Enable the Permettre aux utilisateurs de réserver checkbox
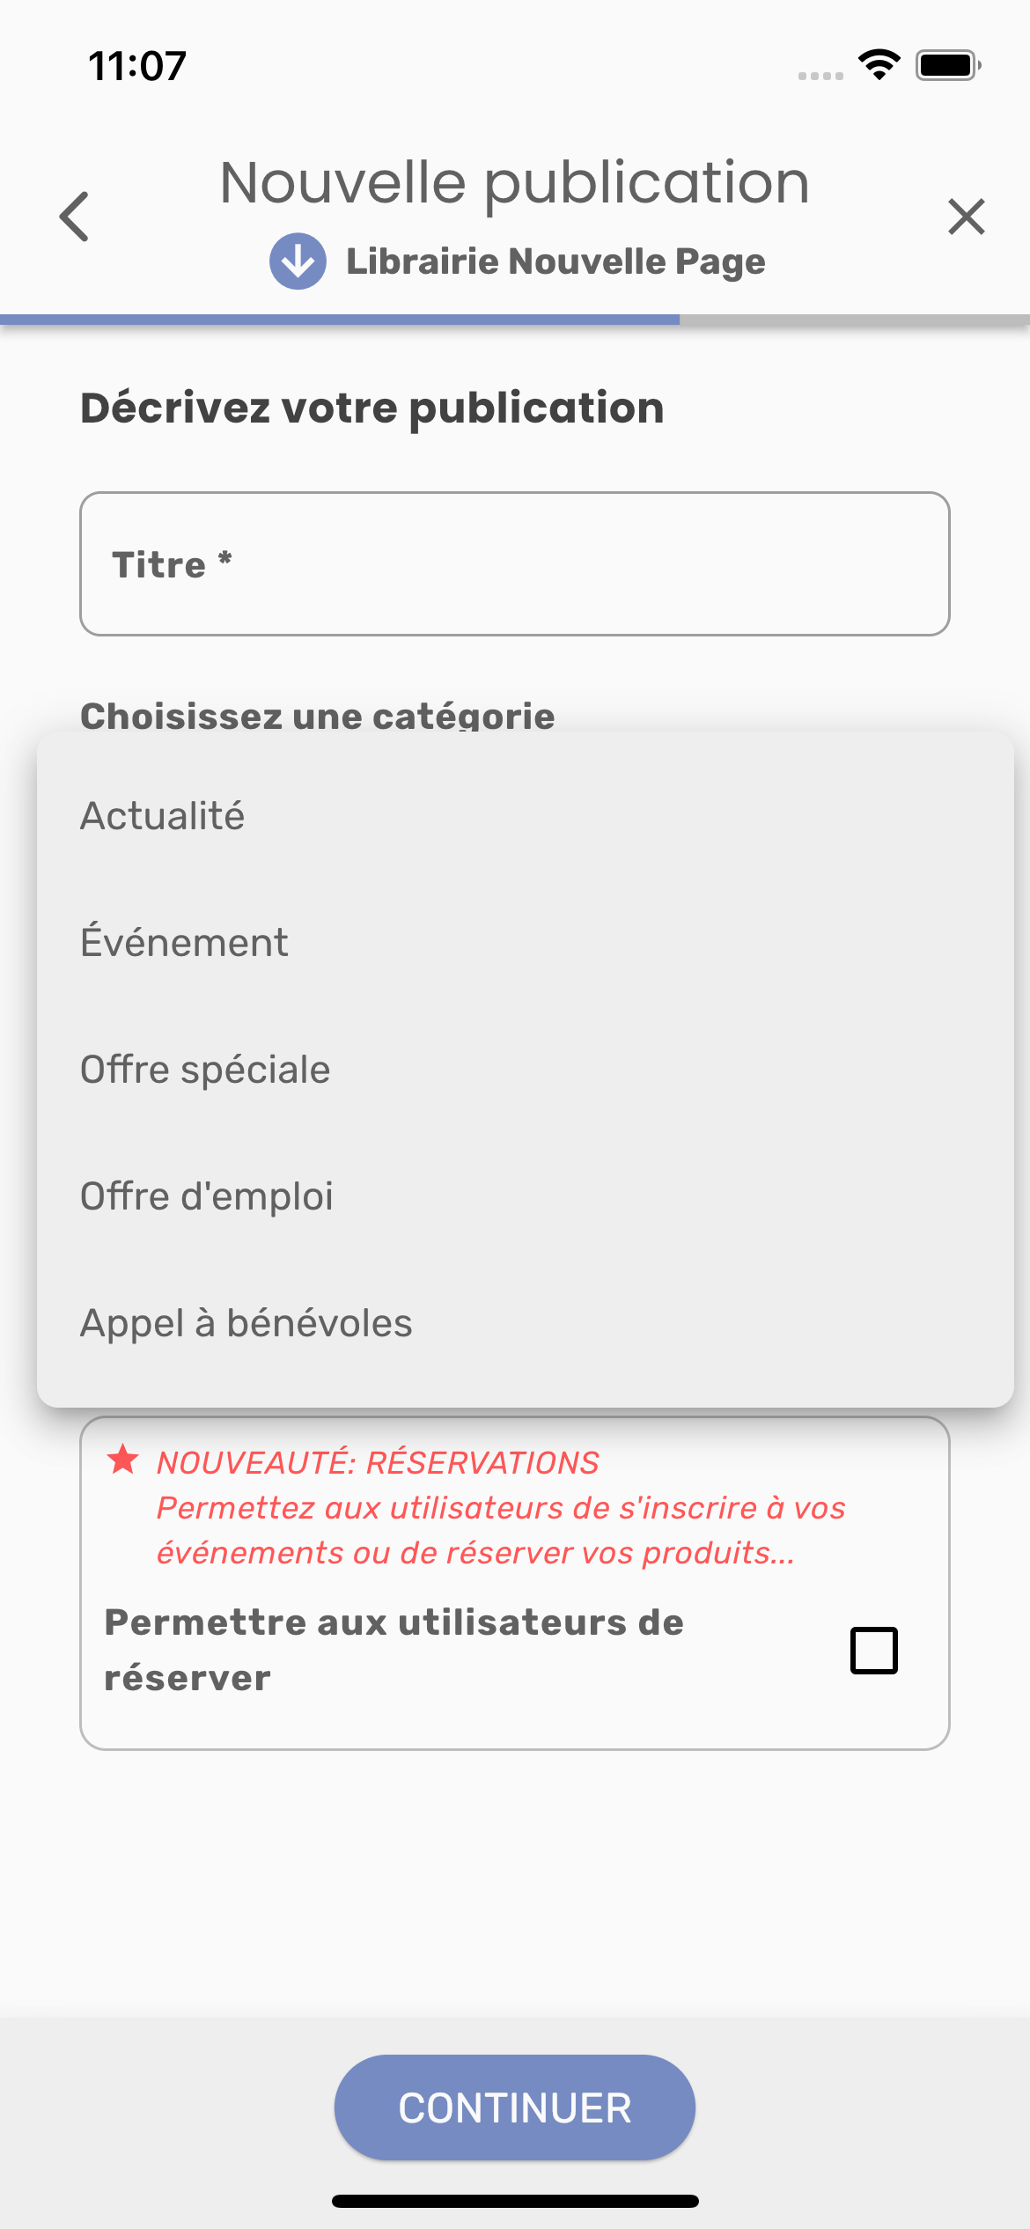 tap(873, 1650)
